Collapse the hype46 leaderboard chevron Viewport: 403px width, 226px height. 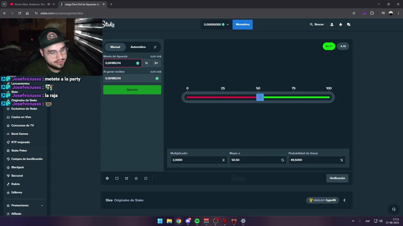(344, 200)
